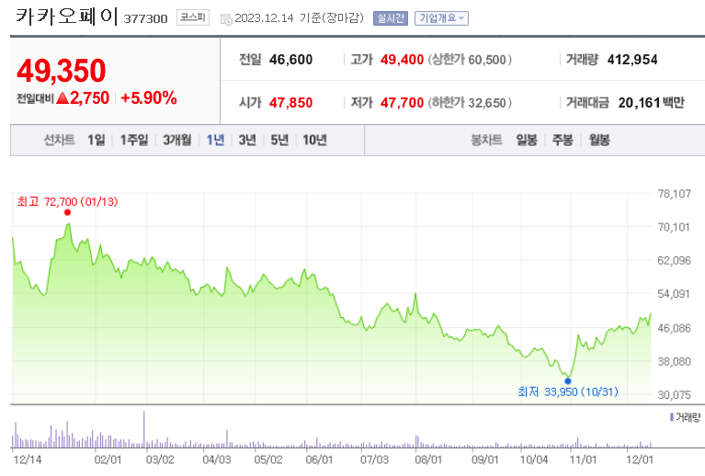Click the 최고 72,700 (01/13) label
The width and height of the screenshot is (705, 476).
pos(67,202)
